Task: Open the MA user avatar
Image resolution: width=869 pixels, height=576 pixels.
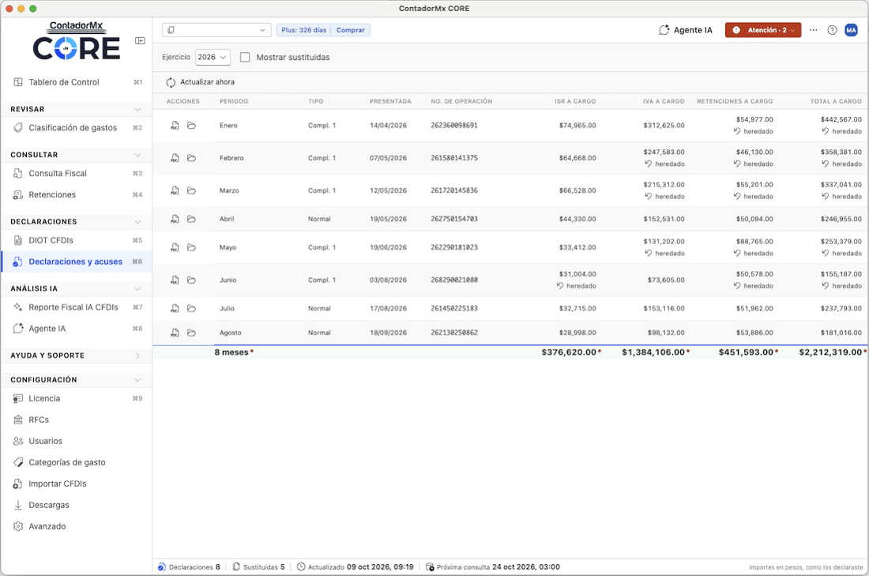Action: point(851,31)
